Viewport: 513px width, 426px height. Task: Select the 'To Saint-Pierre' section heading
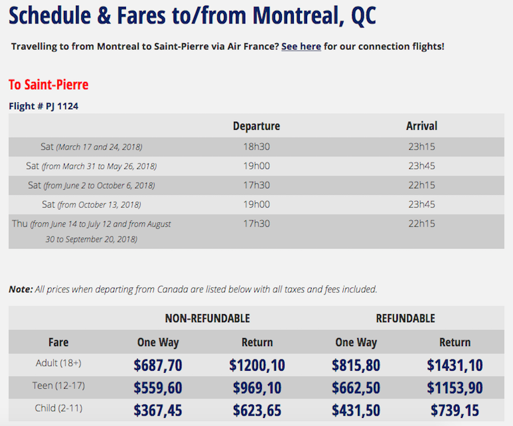tap(49, 85)
